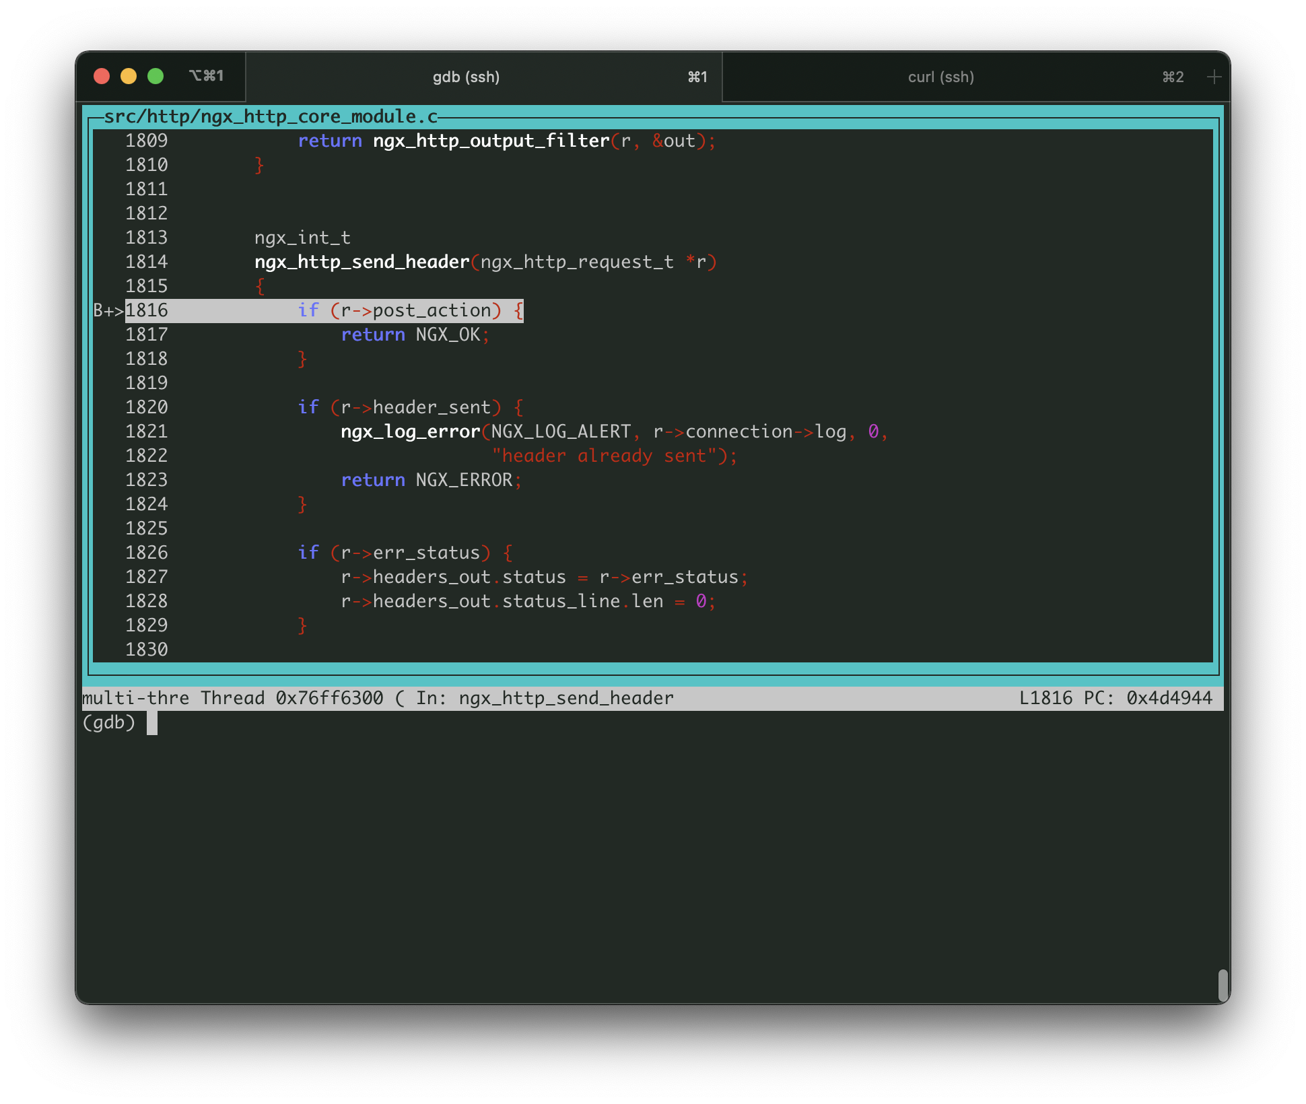Click status bar PC: 0x4d4944 value
Viewport: 1306px width, 1104px height.
(1148, 698)
